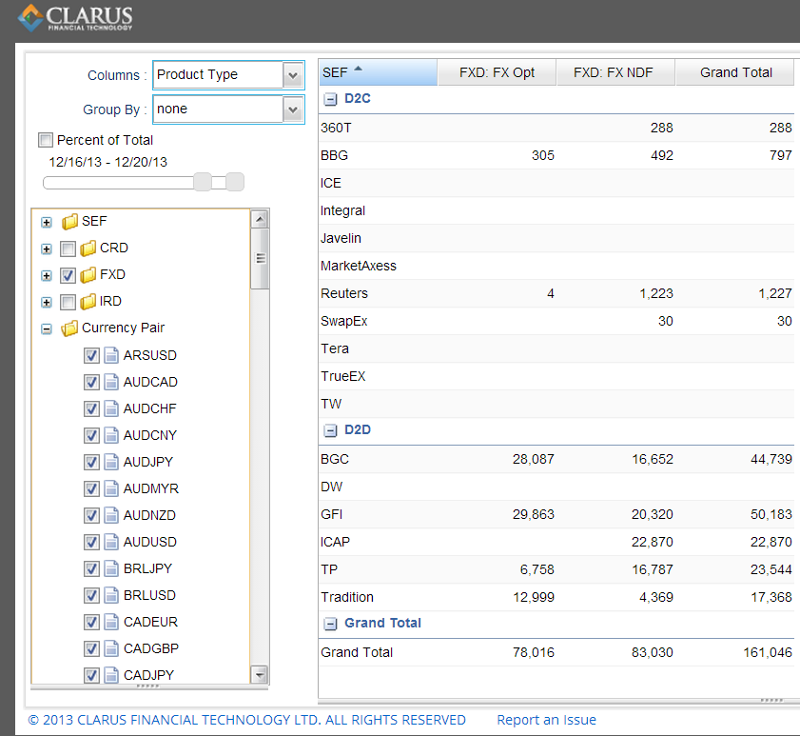Click the Grand Total value 161,046
Image resolution: width=800 pixels, height=736 pixels.
[768, 652]
